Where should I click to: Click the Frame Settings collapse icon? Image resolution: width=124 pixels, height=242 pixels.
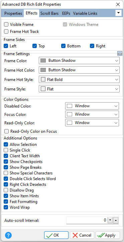[x=120, y=53]
